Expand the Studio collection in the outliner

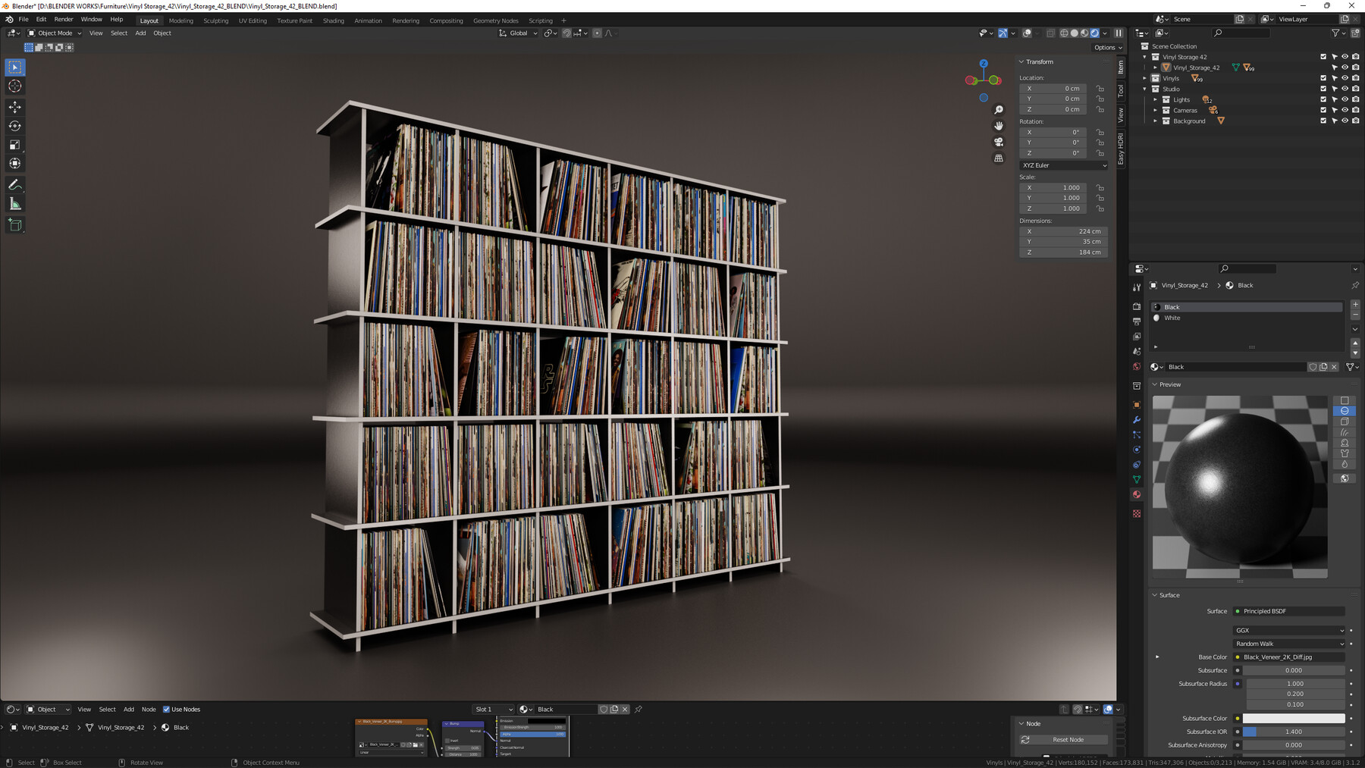point(1145,89)
